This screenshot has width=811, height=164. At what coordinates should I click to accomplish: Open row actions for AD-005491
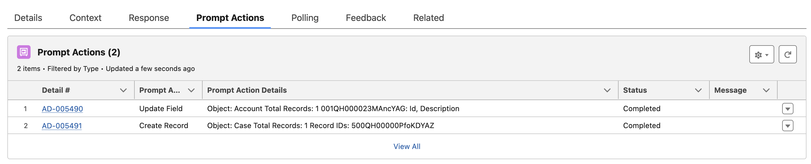(787, 126)
